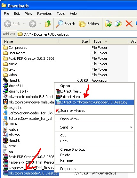Click the Back arrow button
Image resolution: width=137 pixels, height=178 pixels.
coord(8,24)
